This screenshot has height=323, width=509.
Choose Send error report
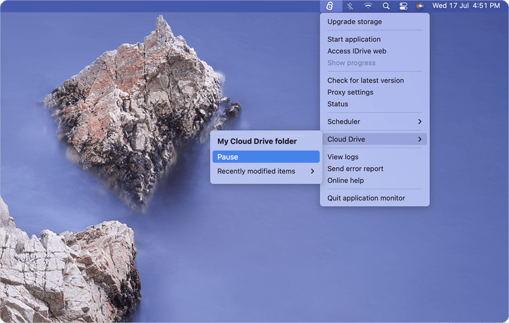point(374,168)
